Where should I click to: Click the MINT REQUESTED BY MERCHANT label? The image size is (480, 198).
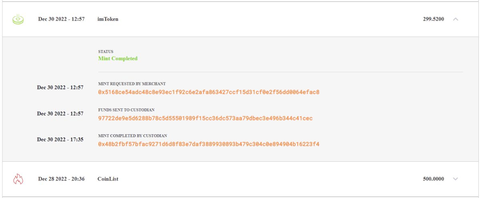132,84
